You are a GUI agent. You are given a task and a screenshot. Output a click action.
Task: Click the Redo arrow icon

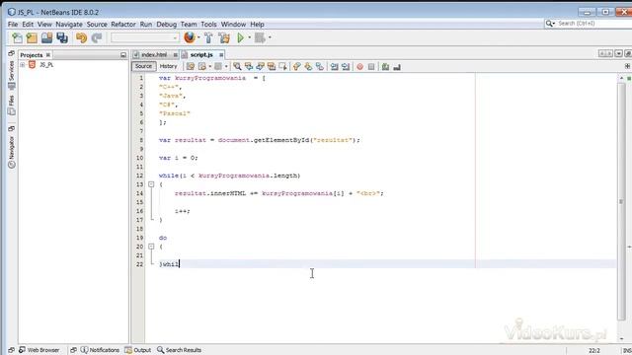click(97, 37)
